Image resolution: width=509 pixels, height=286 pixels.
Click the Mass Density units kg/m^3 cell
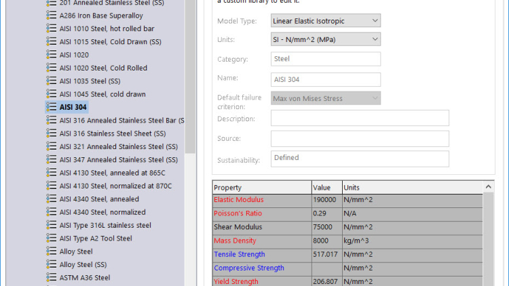tap(413, 241)
